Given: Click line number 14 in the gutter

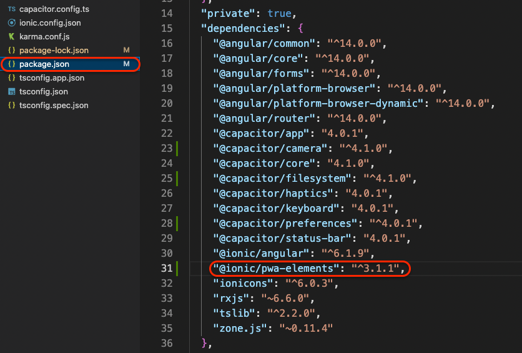Looking at the screenshot, I should pos(167,13).
